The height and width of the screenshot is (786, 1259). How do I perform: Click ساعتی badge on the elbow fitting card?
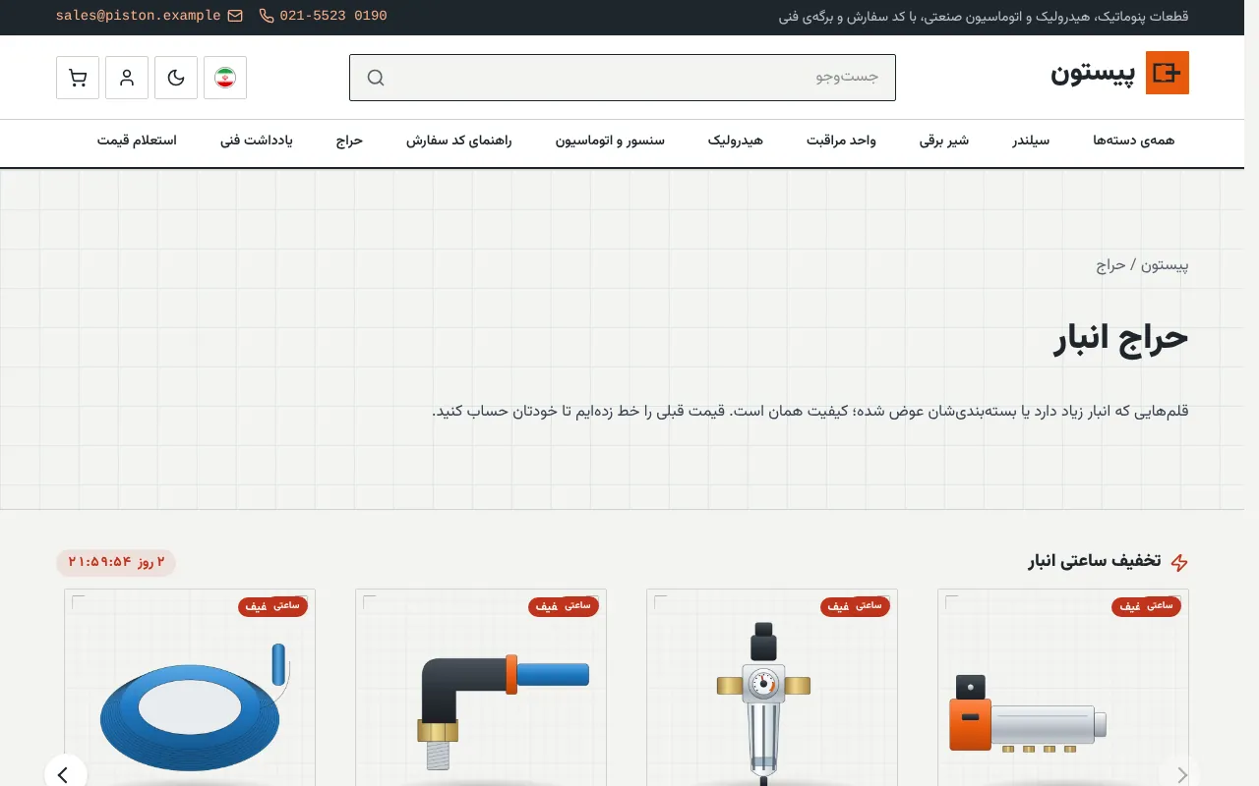click(578, 605)
